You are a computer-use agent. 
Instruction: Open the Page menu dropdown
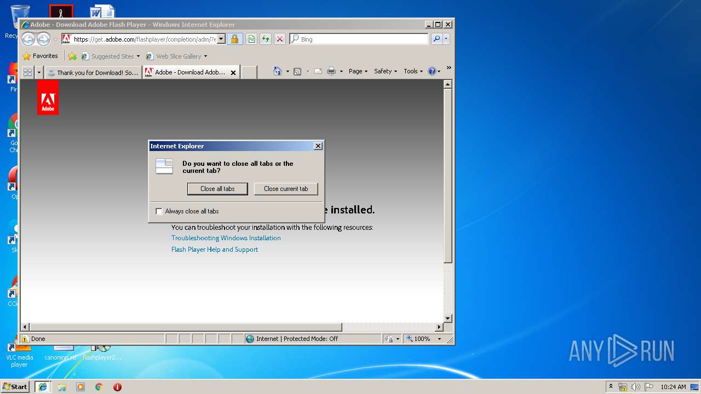(x=358, y=71)
